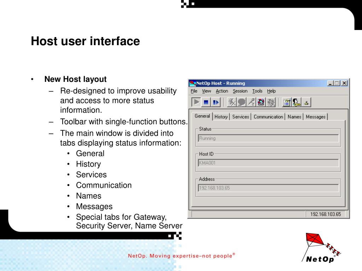Image resolution: width=362 pixels, height=271 pixels.
Task: Open chat with the speech bubble icon
Action: pyautogui.click(x=241, y=102)
